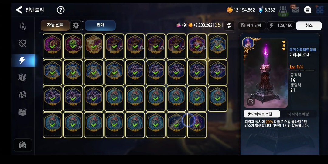The image size is (328, 164).
Task: Uncheck the green plant monster artifact
Action: (x=73, y=47)
